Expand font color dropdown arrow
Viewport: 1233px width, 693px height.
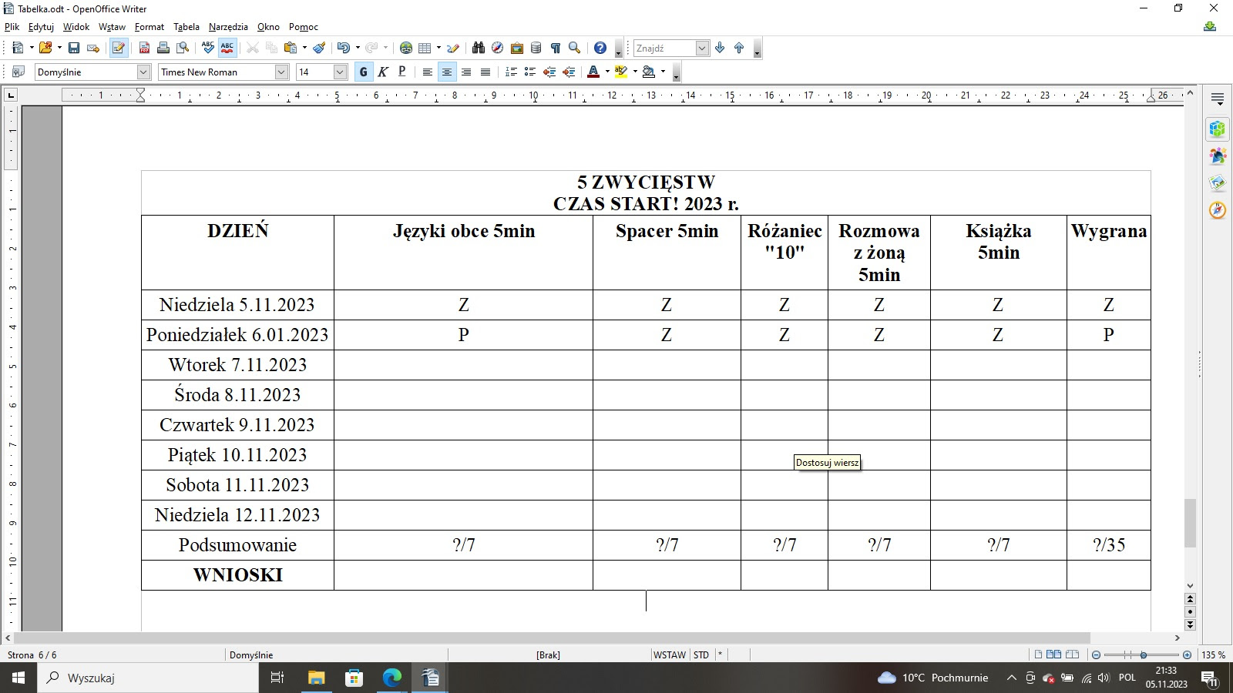click(x=607, y=72)
